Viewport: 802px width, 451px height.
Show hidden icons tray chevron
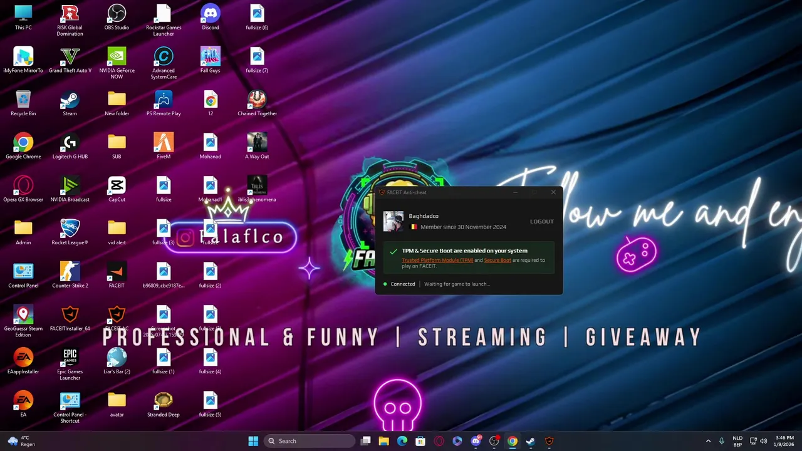point(708,441)
